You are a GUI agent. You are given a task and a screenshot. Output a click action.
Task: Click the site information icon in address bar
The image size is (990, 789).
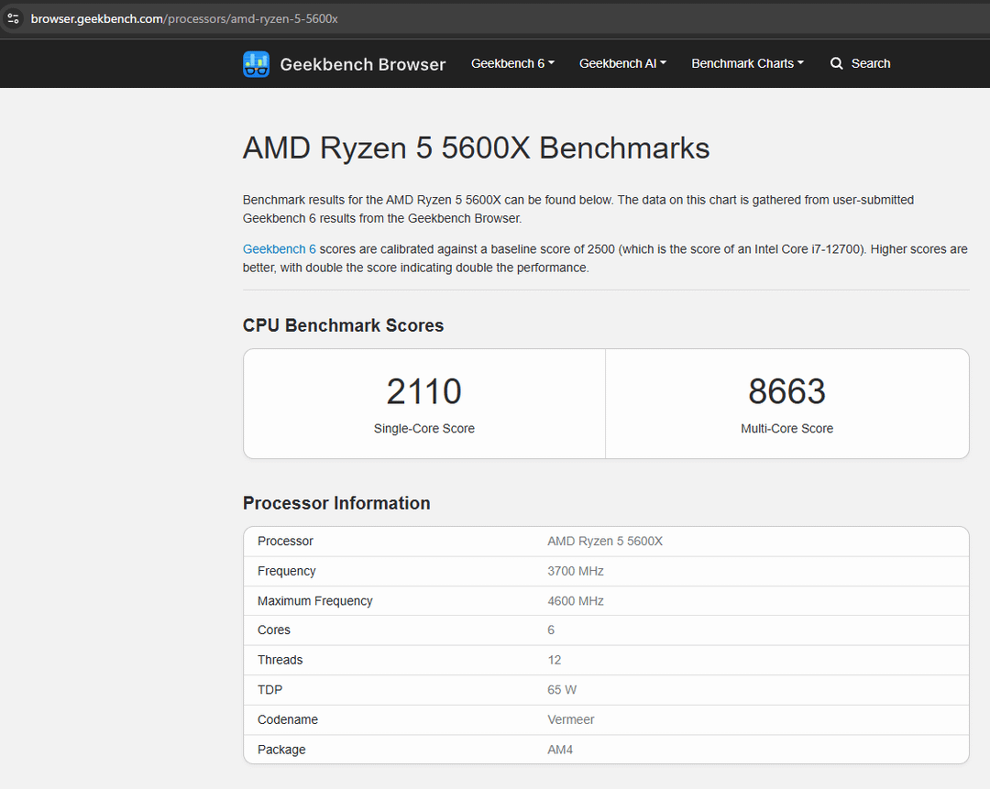13,18
